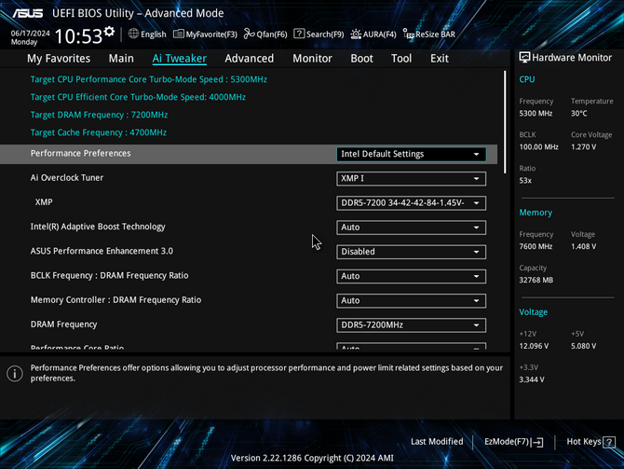Screen dimensions: 624x469
Task: Click the CPU heading in Hardware Monitor
Action: click(x=527, y=79)
